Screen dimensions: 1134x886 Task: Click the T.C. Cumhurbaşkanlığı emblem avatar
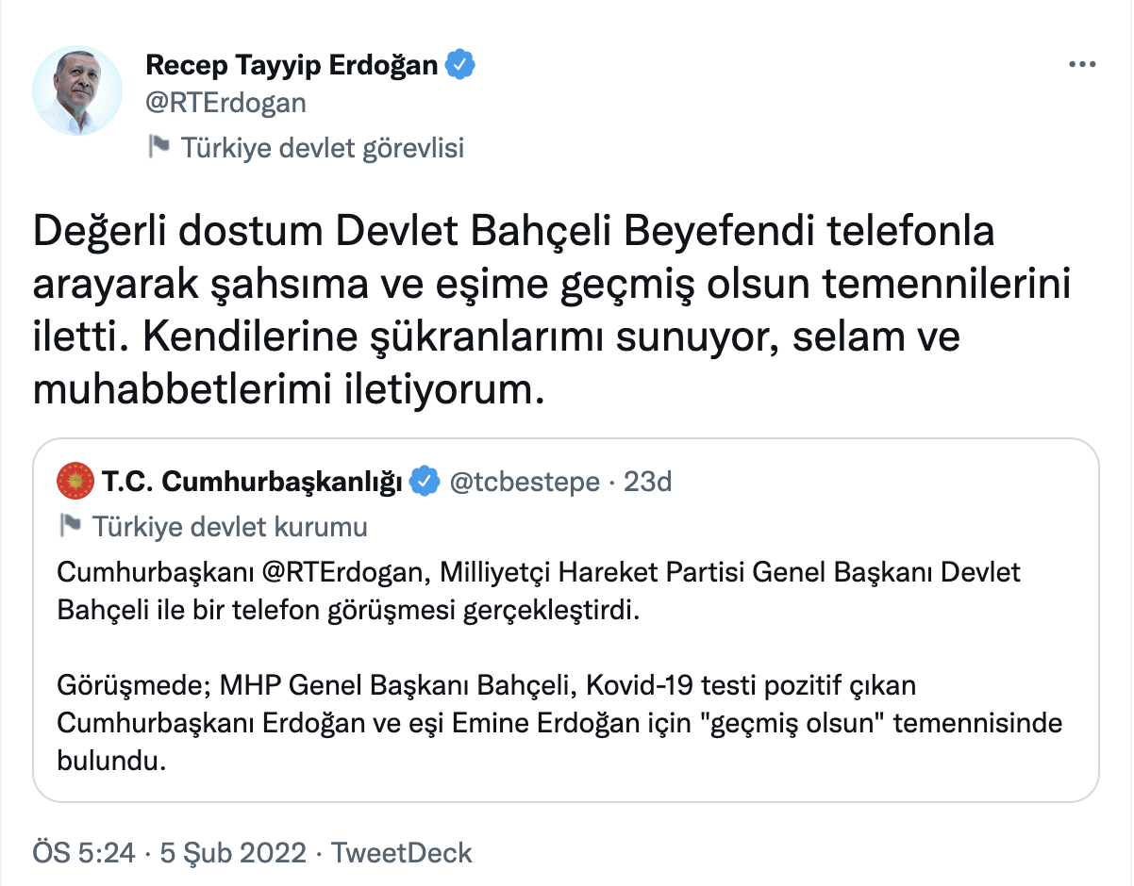[76, 482]
